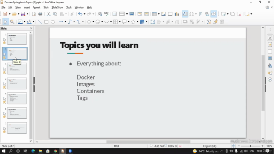274x154 pixels.
Task: Close the Slides panel
Action: (x=31, y=28)
